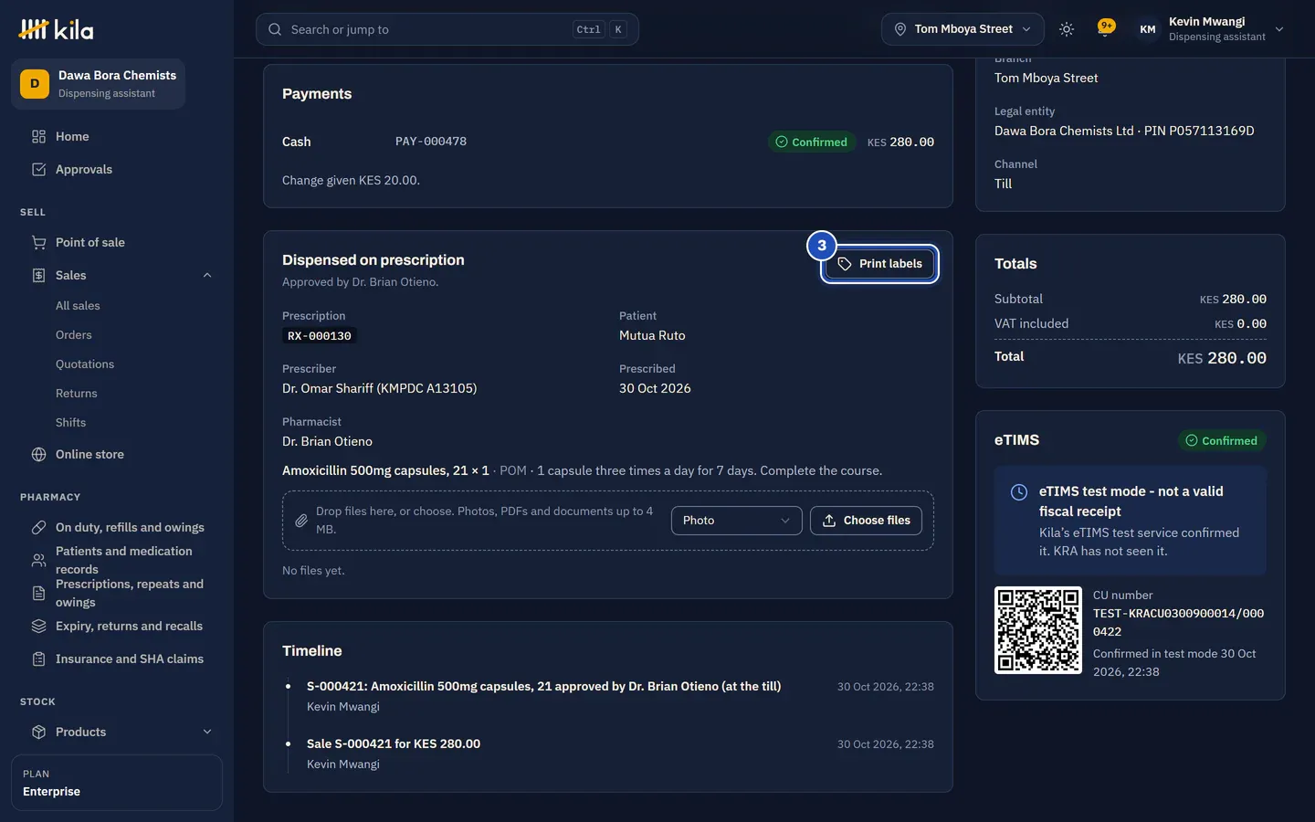Toggle the light/dark theme sun icon
The width and height of the screenshot is (1315, 822).
click(1066, 29)
